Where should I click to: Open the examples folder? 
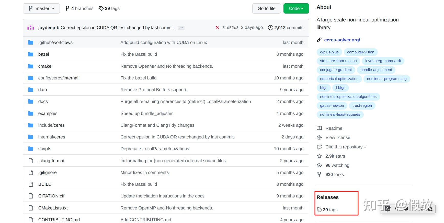pos(48,113)
